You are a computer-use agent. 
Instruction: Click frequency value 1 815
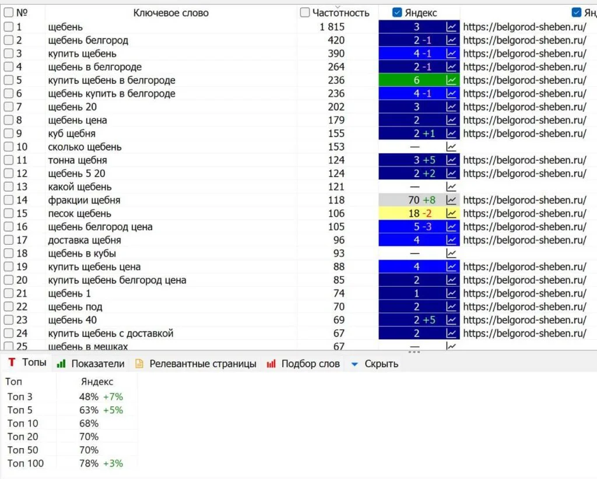click(x=332, y=27)
